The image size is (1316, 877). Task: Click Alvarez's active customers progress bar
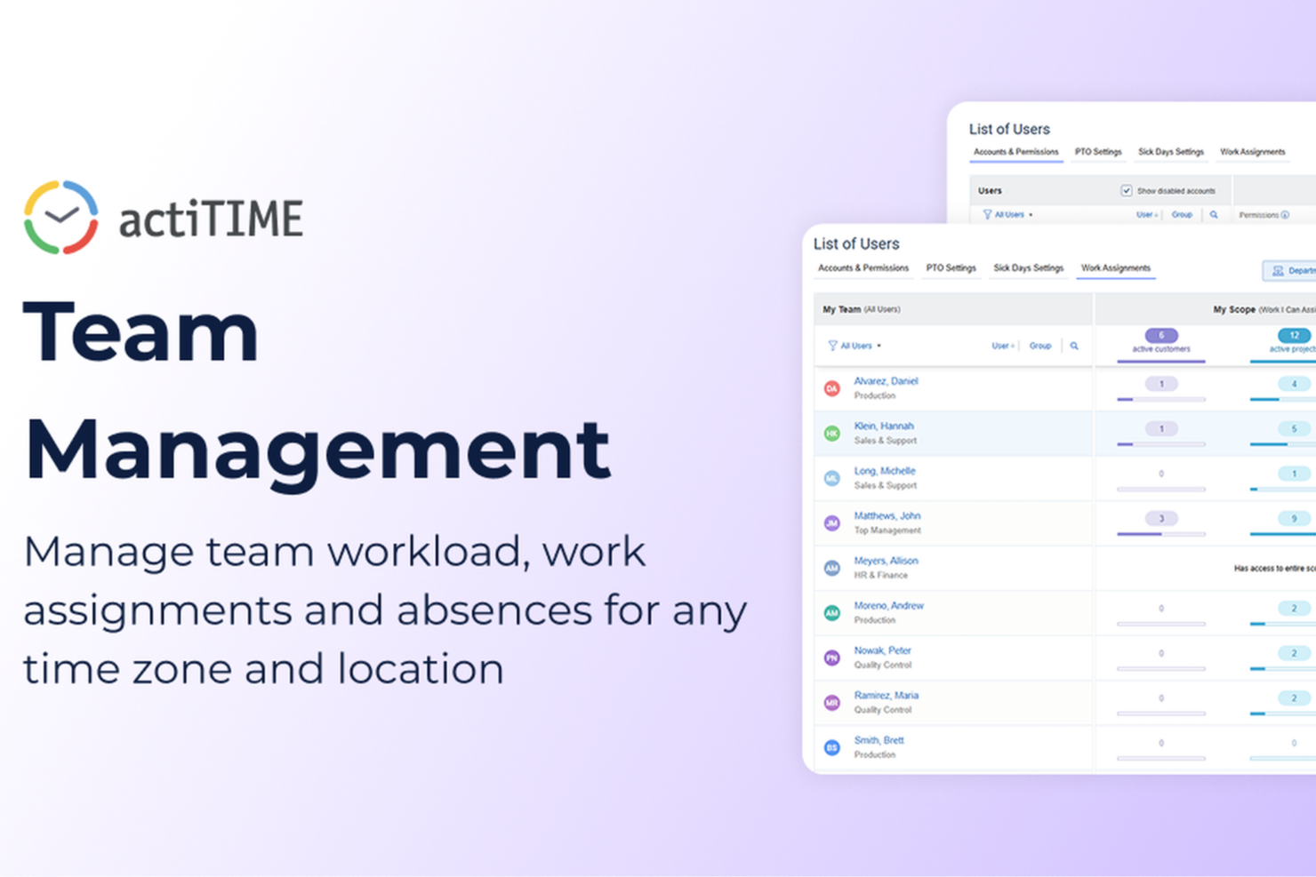pyautogui.click(x=1161, y=400)
